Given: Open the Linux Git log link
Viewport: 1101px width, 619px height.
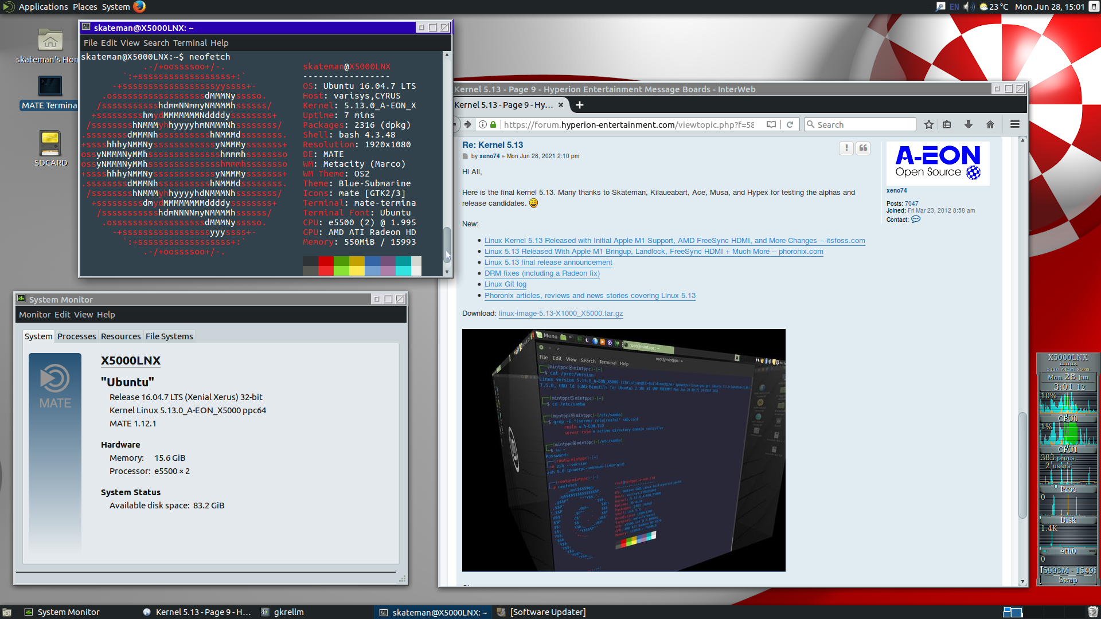Looking at the screenshot, I should pos(505,284).
